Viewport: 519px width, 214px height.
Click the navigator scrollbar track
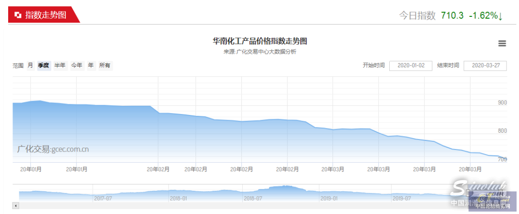(240, 206)
